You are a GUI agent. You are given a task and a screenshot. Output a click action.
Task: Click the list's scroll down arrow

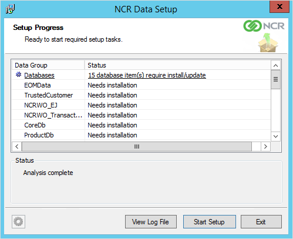pos(275,136)
